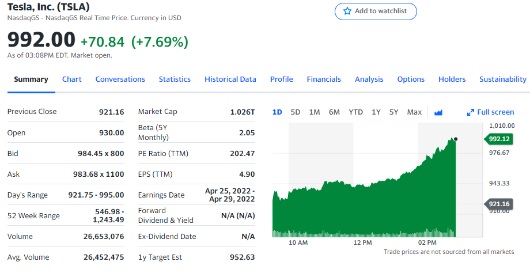Go to the Statistics tab
This screenshot has height=277, width=530.
coord(175,79)
